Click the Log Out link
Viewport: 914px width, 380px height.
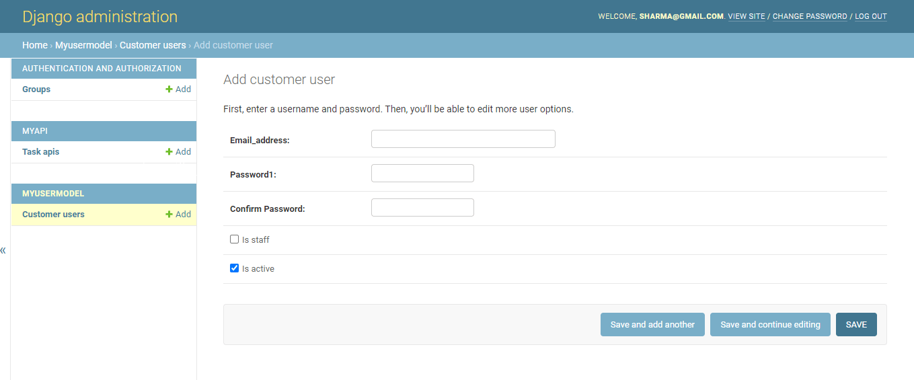tap(871, 16)
